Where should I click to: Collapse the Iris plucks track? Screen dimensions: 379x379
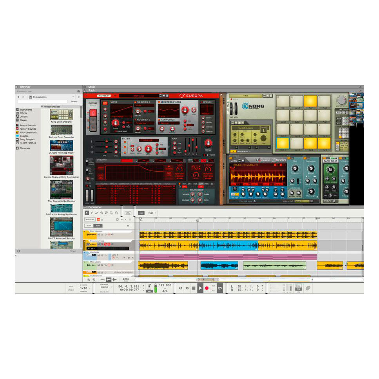84,252
